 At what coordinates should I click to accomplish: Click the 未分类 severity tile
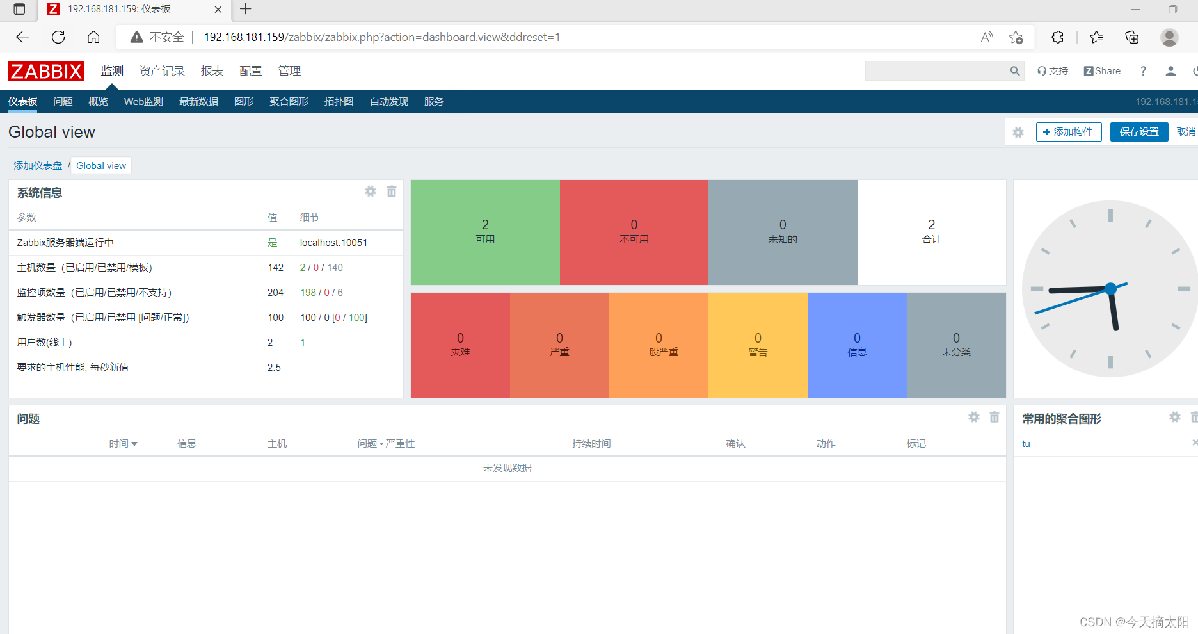pyautogui.click(x=956, y=345)
